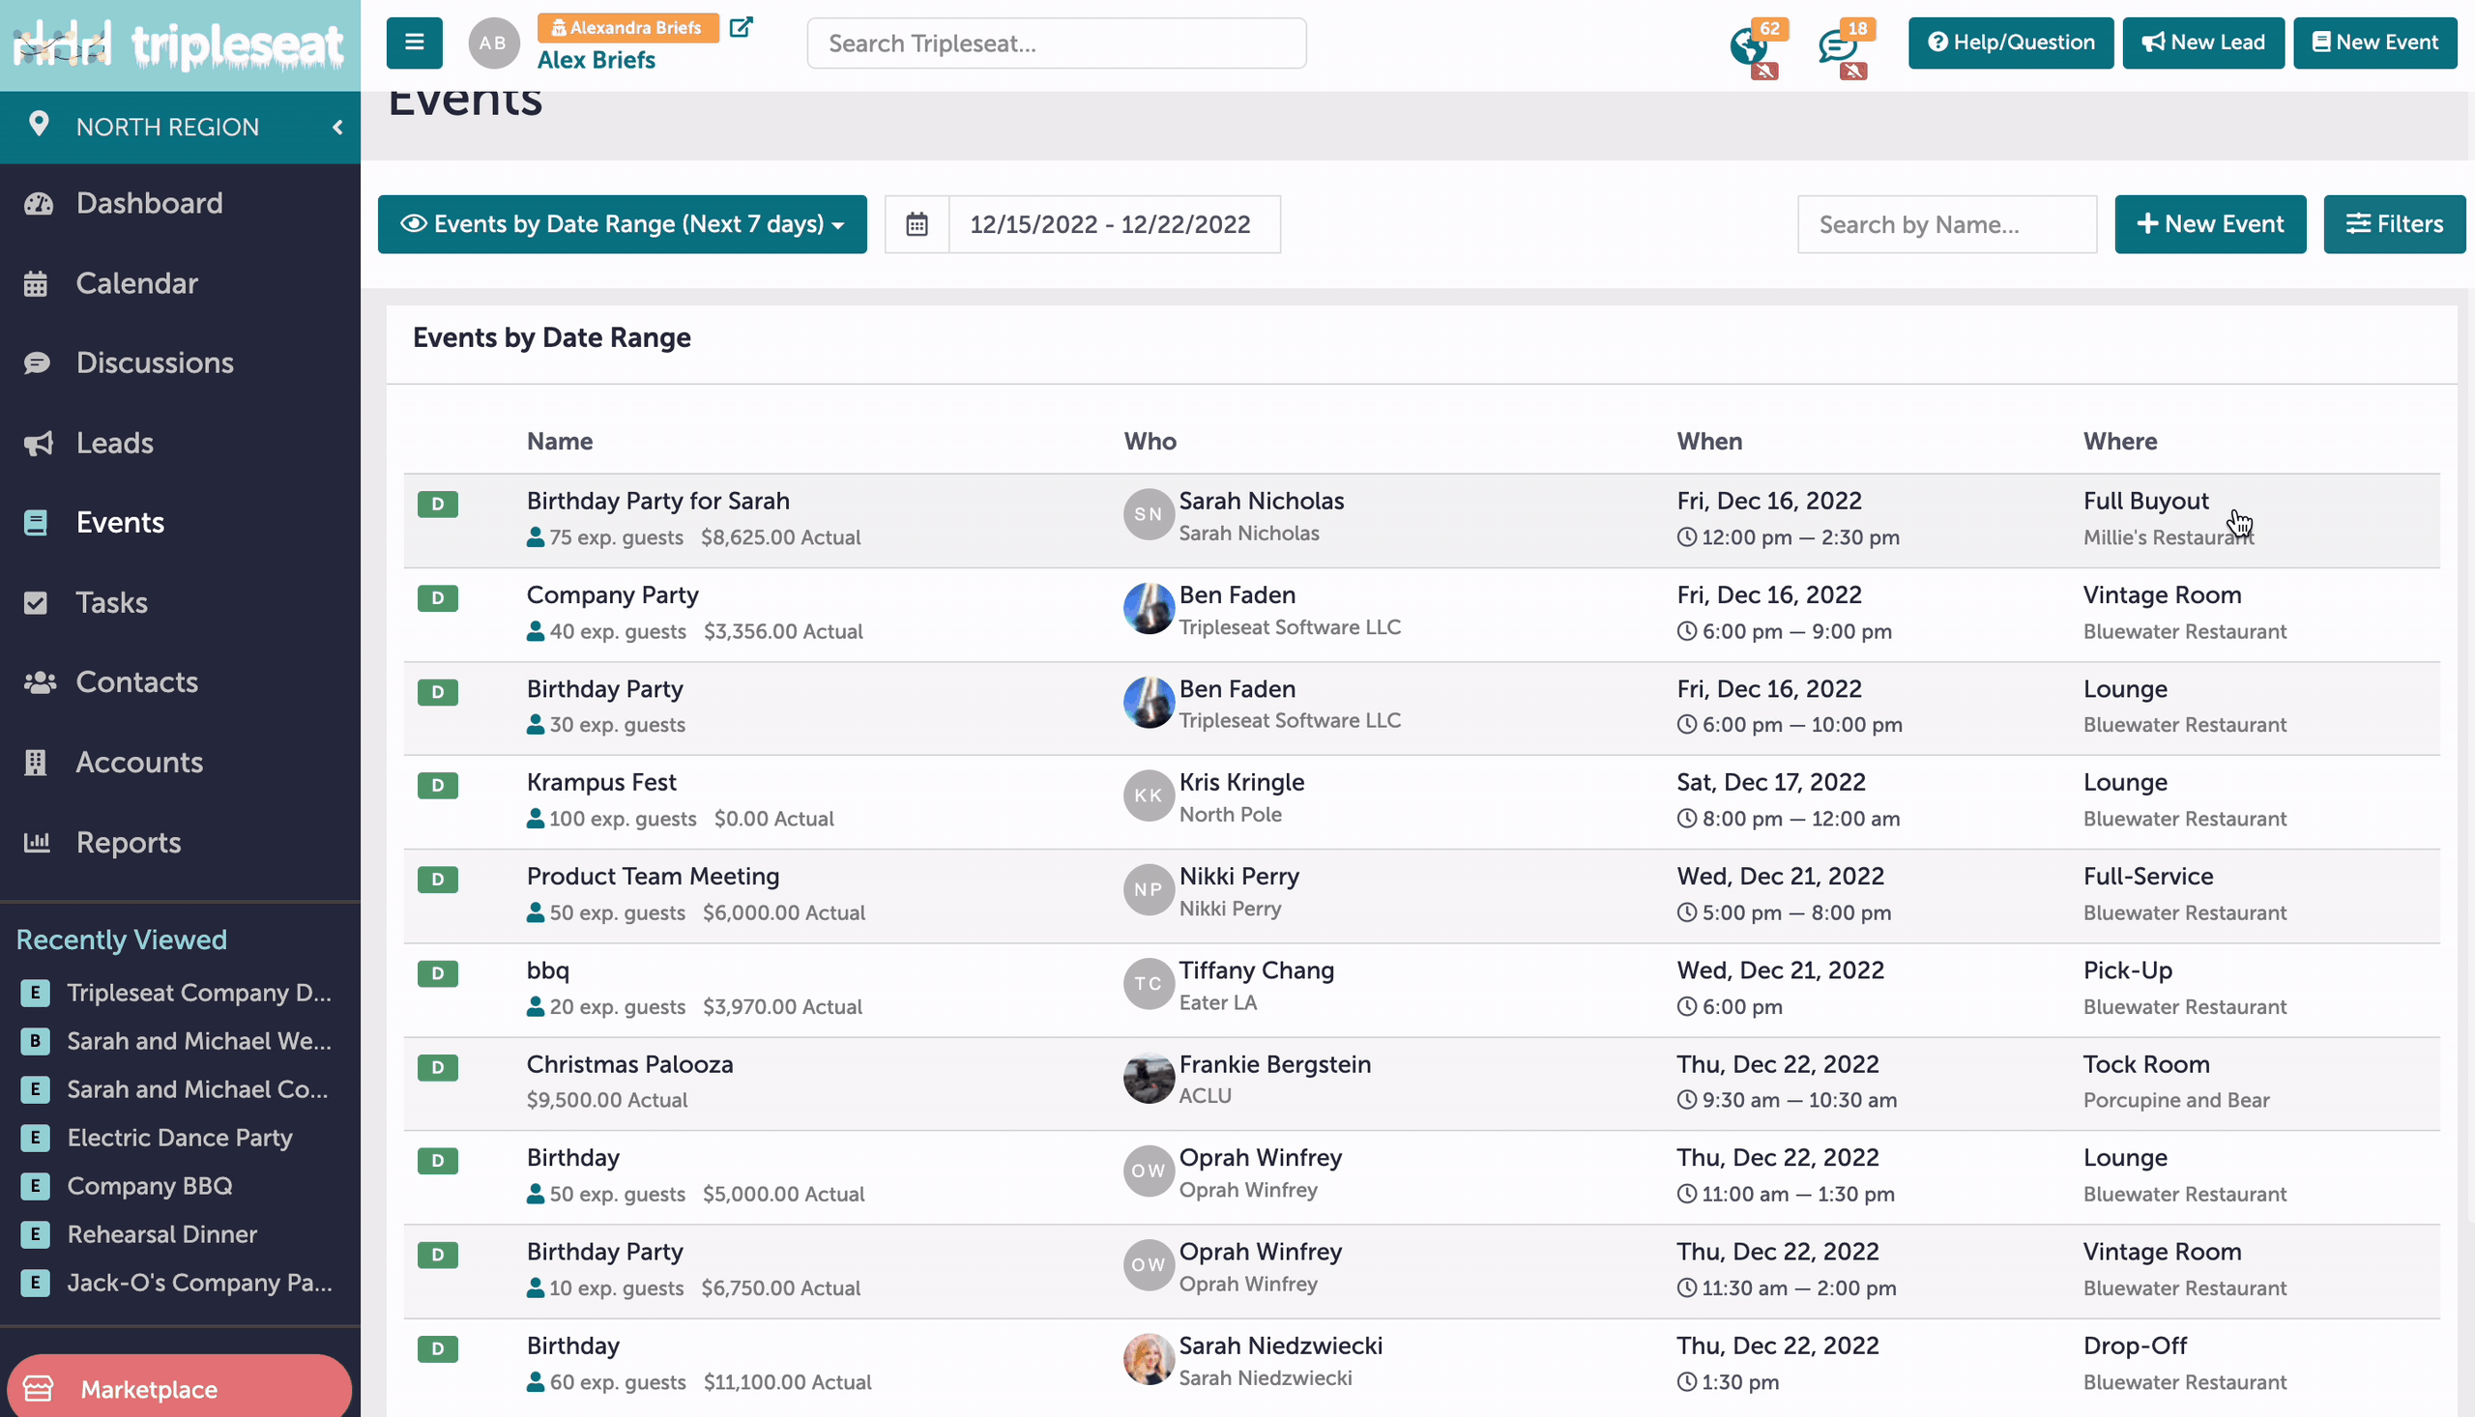This screenshot has height=1417, width=2475.
Task: Collapse the NORTH REGION location chevron
Action: [337, 128]
